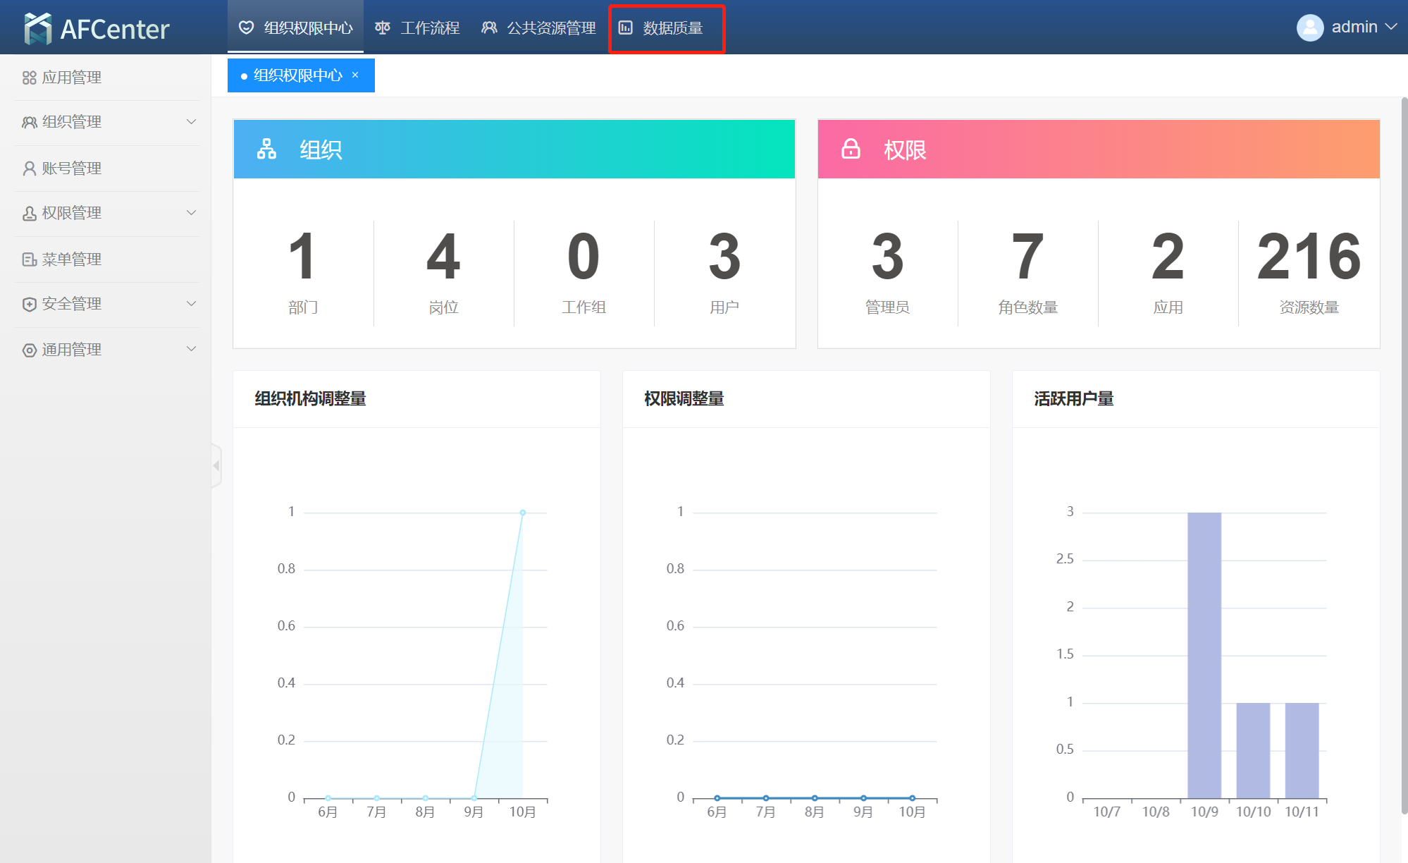Expand the 权限管理 submenu chevron
Screen dimensions: 1408x863
click(x=191, y=213)
